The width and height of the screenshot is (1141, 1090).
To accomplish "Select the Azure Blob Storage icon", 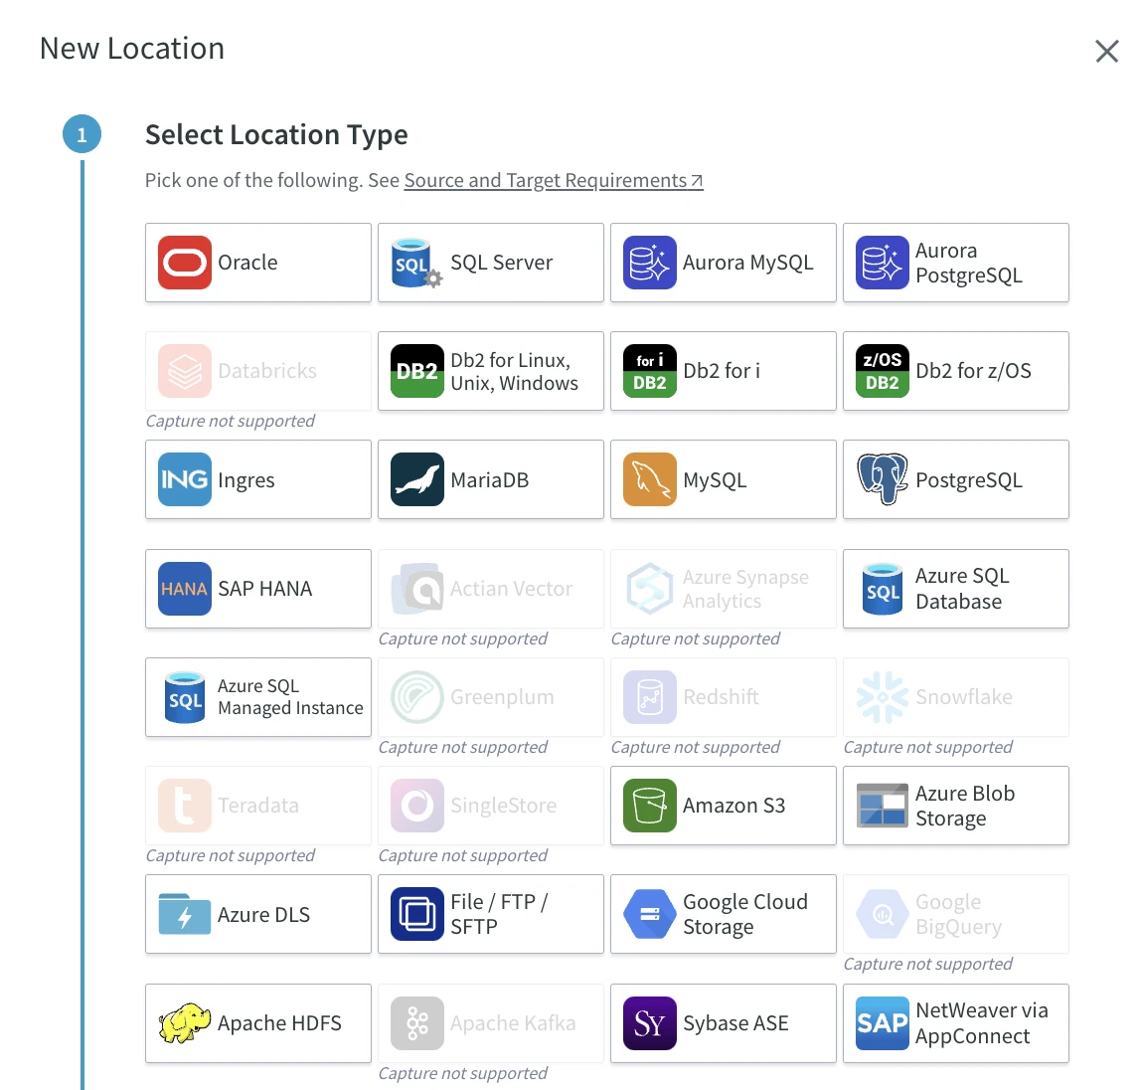I will [x=882, y=806].
